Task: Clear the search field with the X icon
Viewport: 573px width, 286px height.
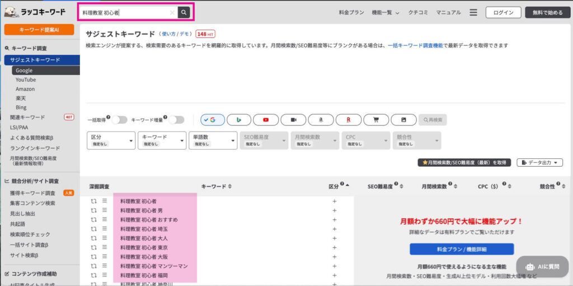Action: click(172, 12)
